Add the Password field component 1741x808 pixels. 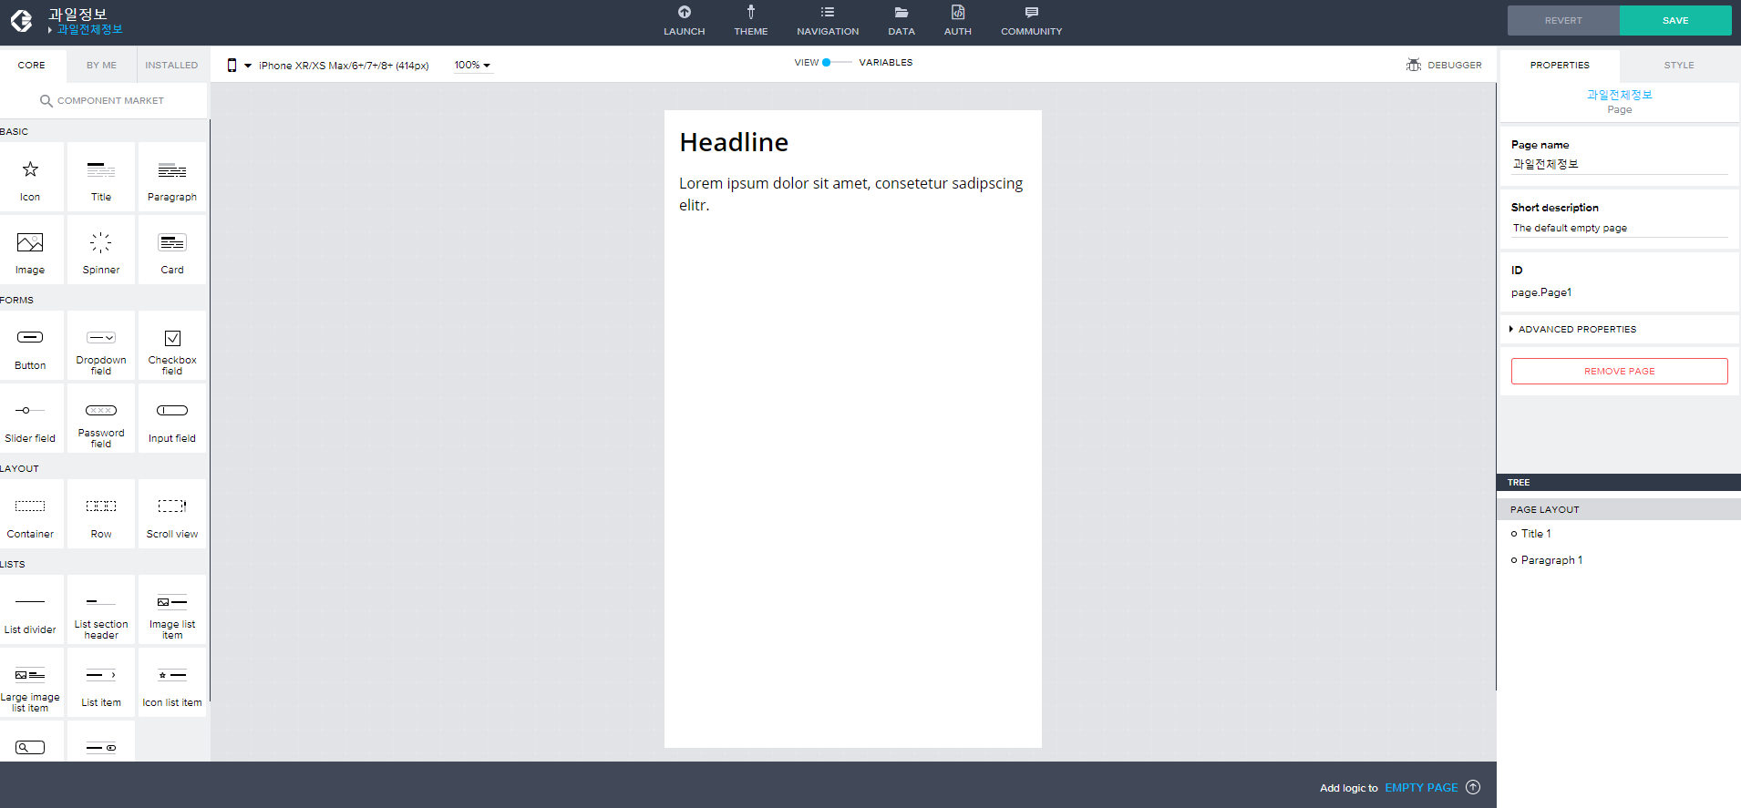tap(101, 419)
